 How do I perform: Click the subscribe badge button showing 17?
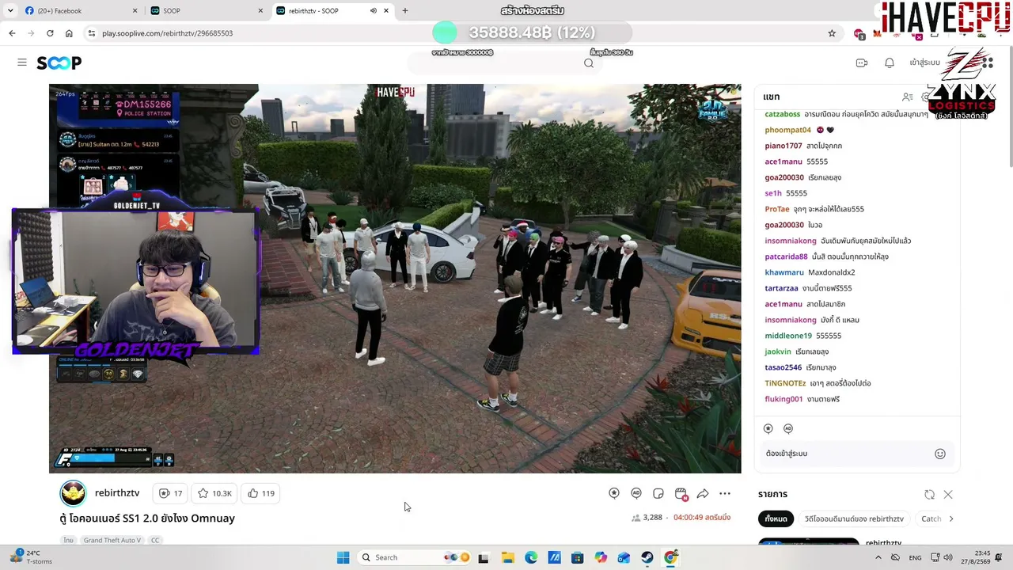click(x=171, y=493)
